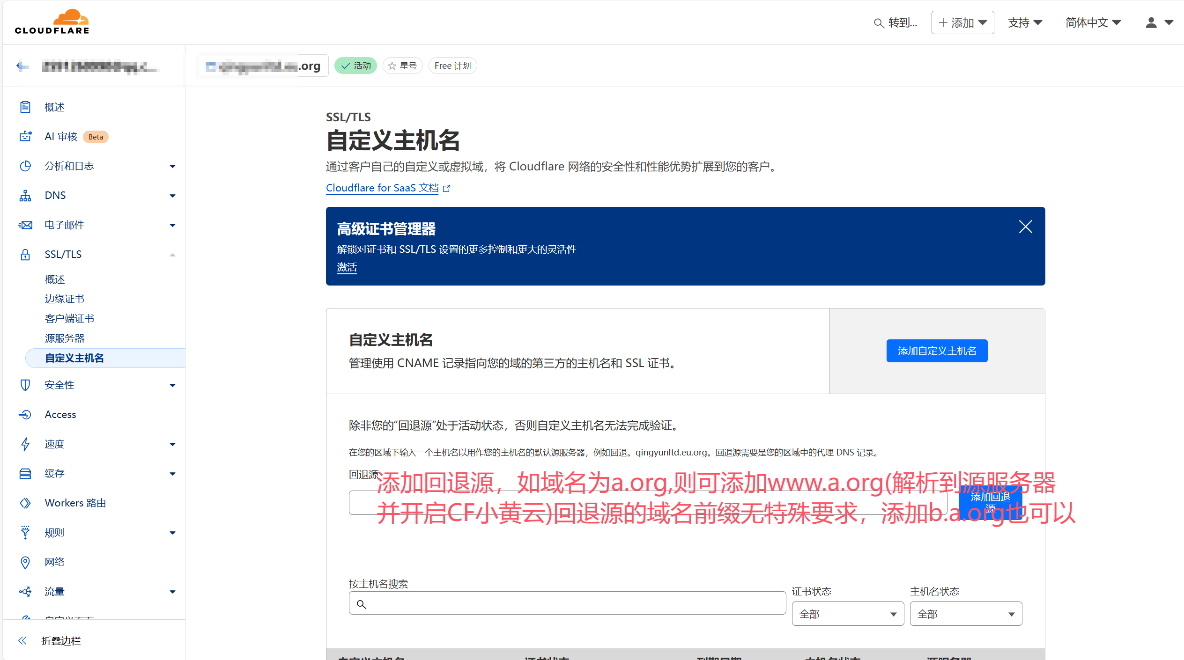Open the 概述 overview clipboard icon
The image size is (1184, 660).
[25, 107]
